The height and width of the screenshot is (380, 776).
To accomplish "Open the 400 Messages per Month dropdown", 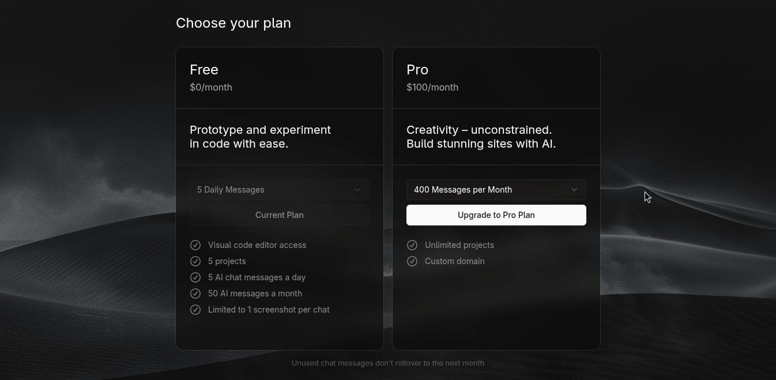I will pyautogui.click(x=496, y=189).
